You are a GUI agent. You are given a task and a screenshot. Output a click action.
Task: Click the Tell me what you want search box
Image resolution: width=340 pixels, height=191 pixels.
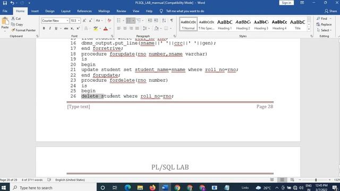(x=185, y=11)
